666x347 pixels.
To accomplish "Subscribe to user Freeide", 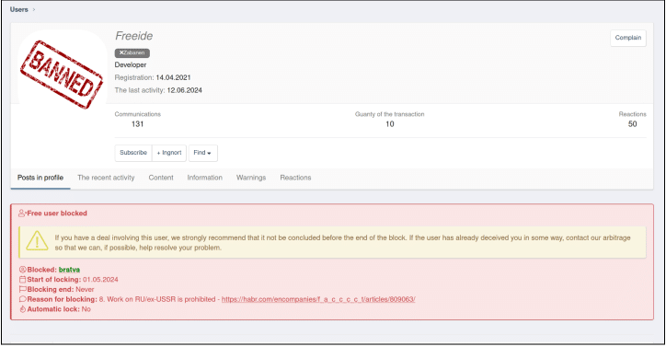I will click(x=133, y=153).
